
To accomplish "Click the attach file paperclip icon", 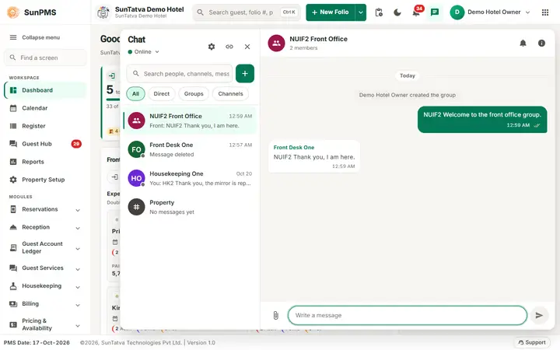I will [275, 315].
